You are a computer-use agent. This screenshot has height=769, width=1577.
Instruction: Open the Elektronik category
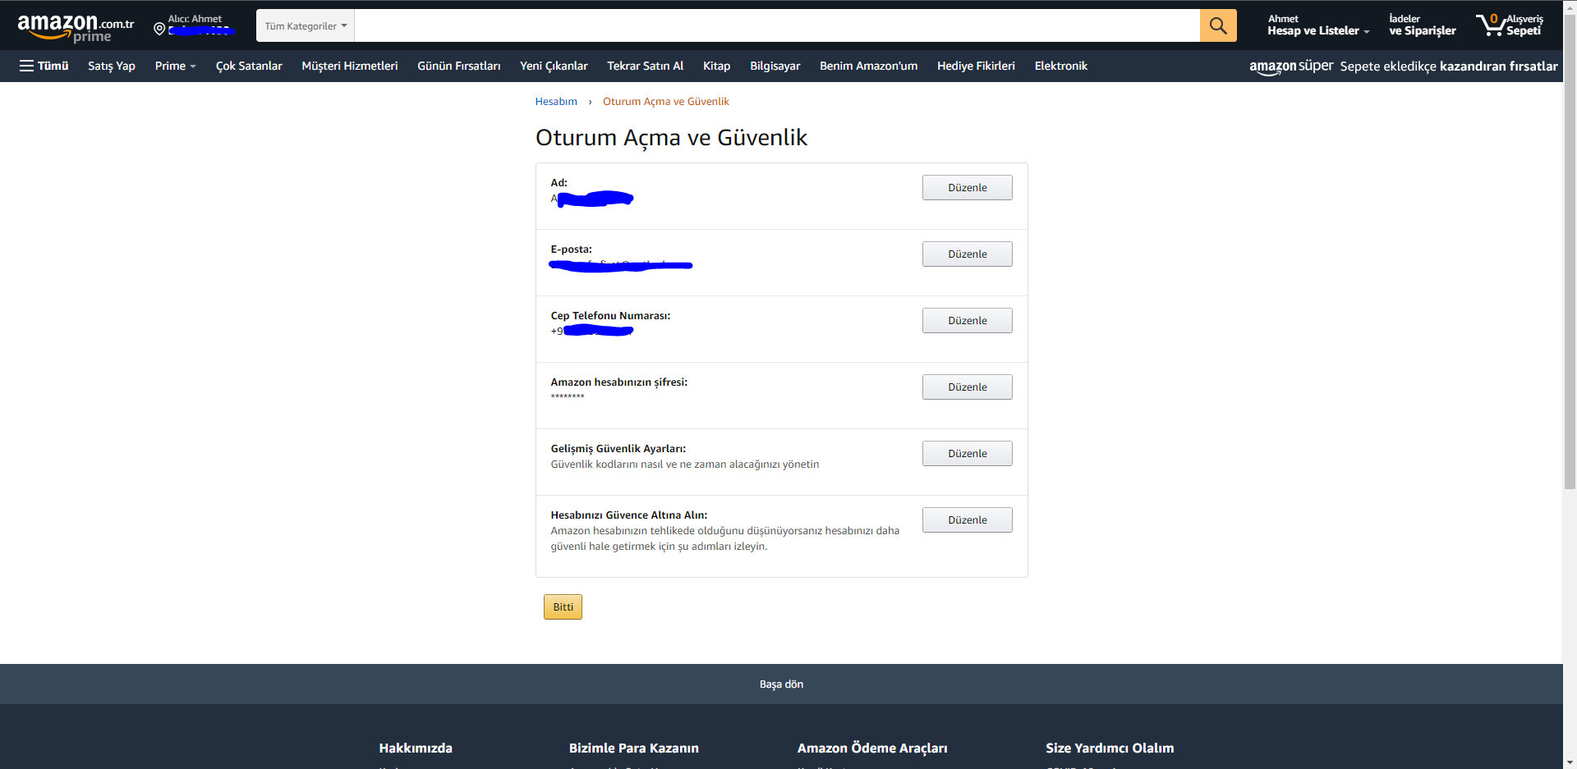coord(1061,66)
